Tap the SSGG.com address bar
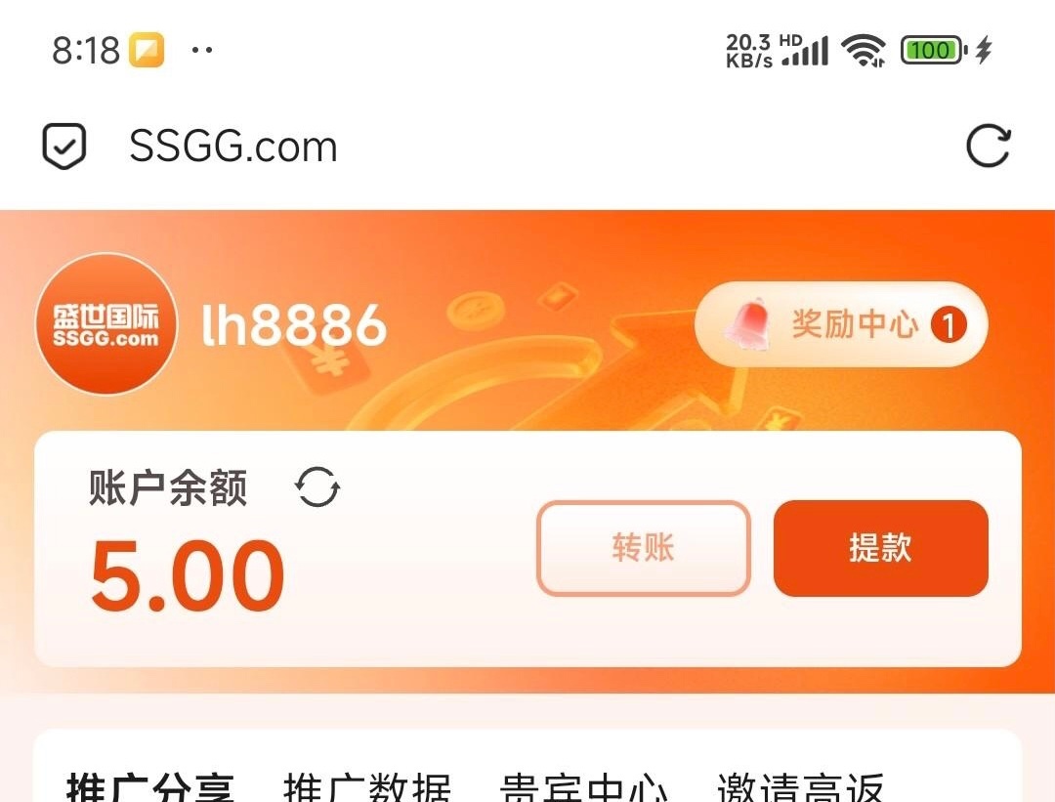 tap(232, 146)
